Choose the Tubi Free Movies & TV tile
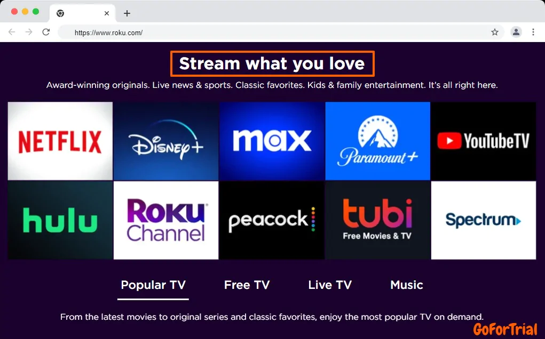 (x=377, y=220)
